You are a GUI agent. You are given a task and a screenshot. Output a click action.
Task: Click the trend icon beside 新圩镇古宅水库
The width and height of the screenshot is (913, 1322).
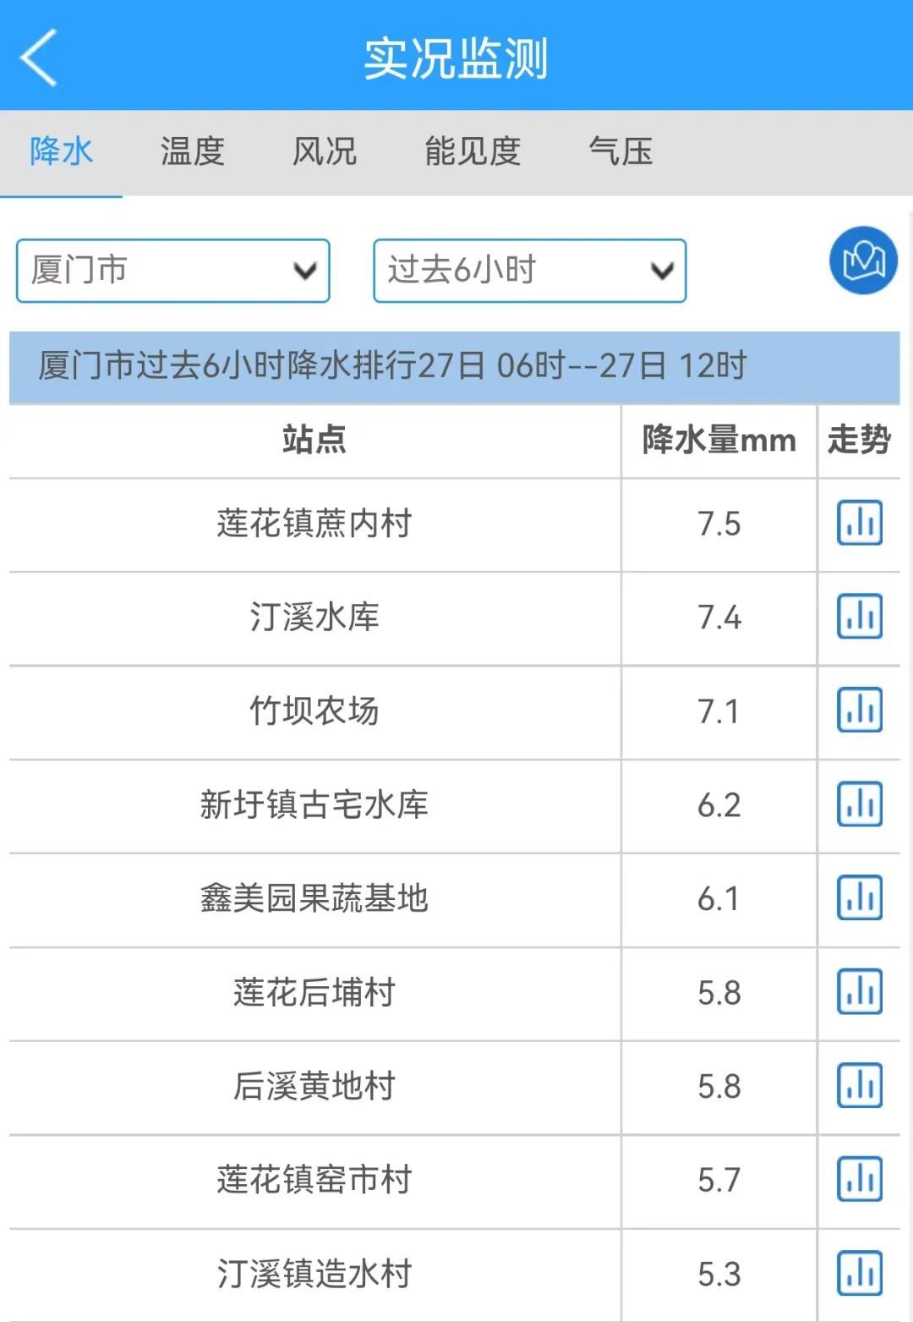(858, 805)
